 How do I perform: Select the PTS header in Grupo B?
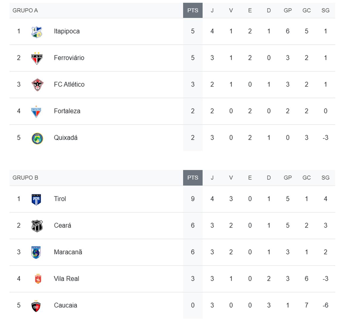193,178
